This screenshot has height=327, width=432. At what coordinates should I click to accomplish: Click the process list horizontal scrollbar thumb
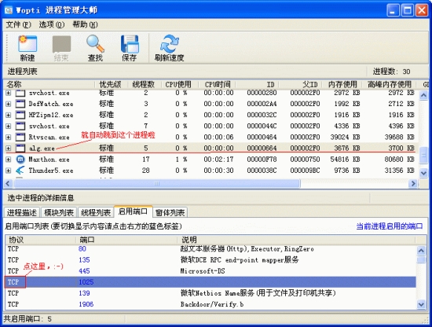[157, 183]
